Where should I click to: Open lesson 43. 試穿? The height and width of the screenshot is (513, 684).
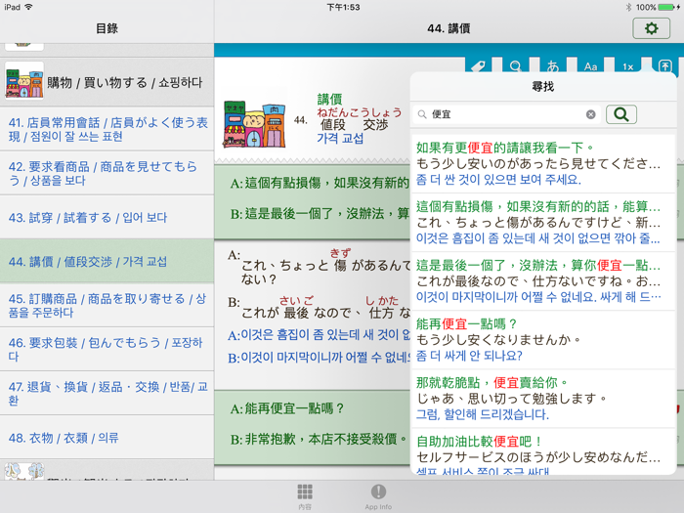pyautogui.click(x=107, y=217)
